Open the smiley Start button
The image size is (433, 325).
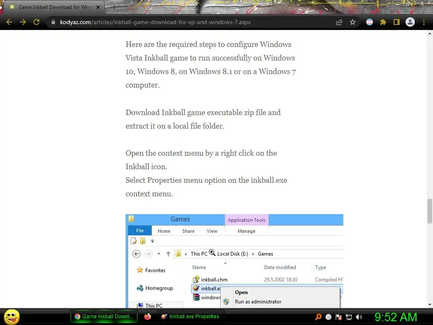[11, 317]
